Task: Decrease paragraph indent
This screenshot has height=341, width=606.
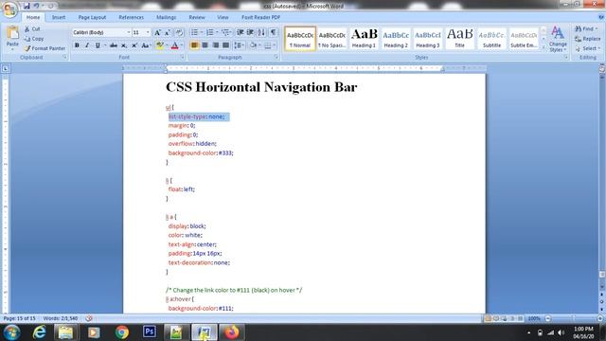Action: [x=240, y=32]
